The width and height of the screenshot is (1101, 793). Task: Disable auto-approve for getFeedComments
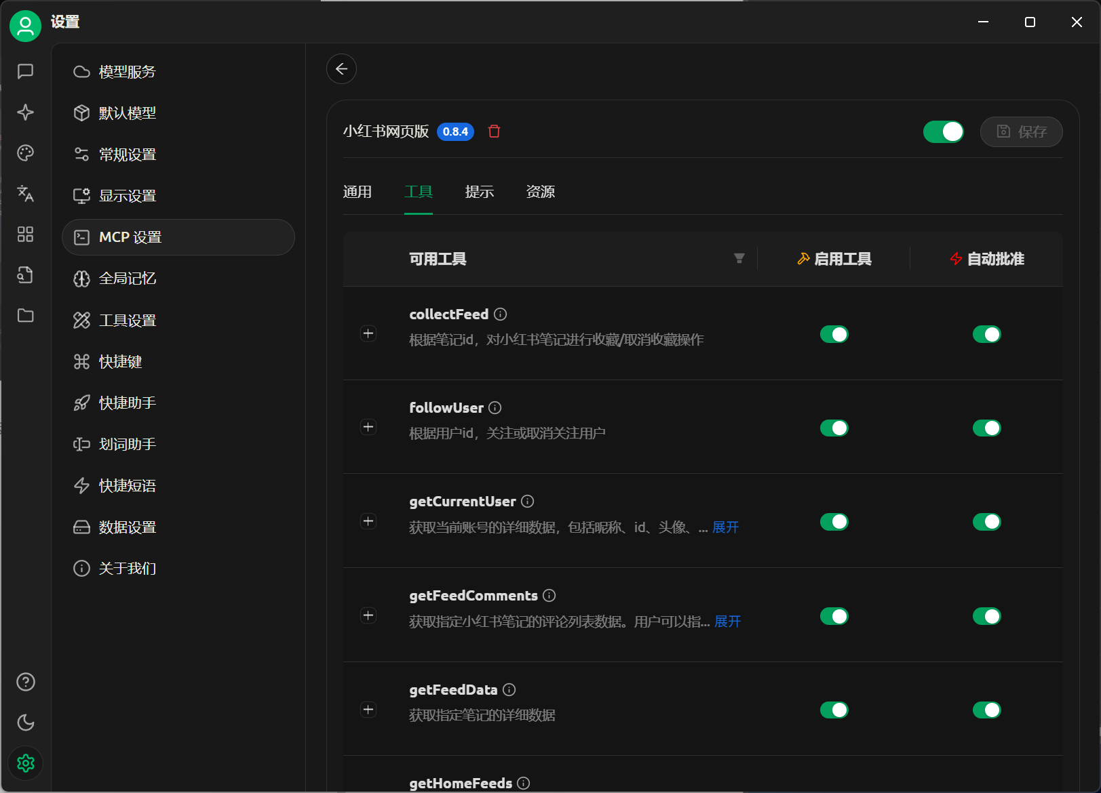[987, 615]
